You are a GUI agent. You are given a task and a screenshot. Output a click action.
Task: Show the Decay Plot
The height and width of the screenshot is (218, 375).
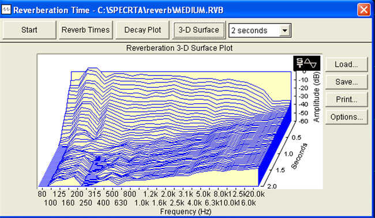point(142,30)
